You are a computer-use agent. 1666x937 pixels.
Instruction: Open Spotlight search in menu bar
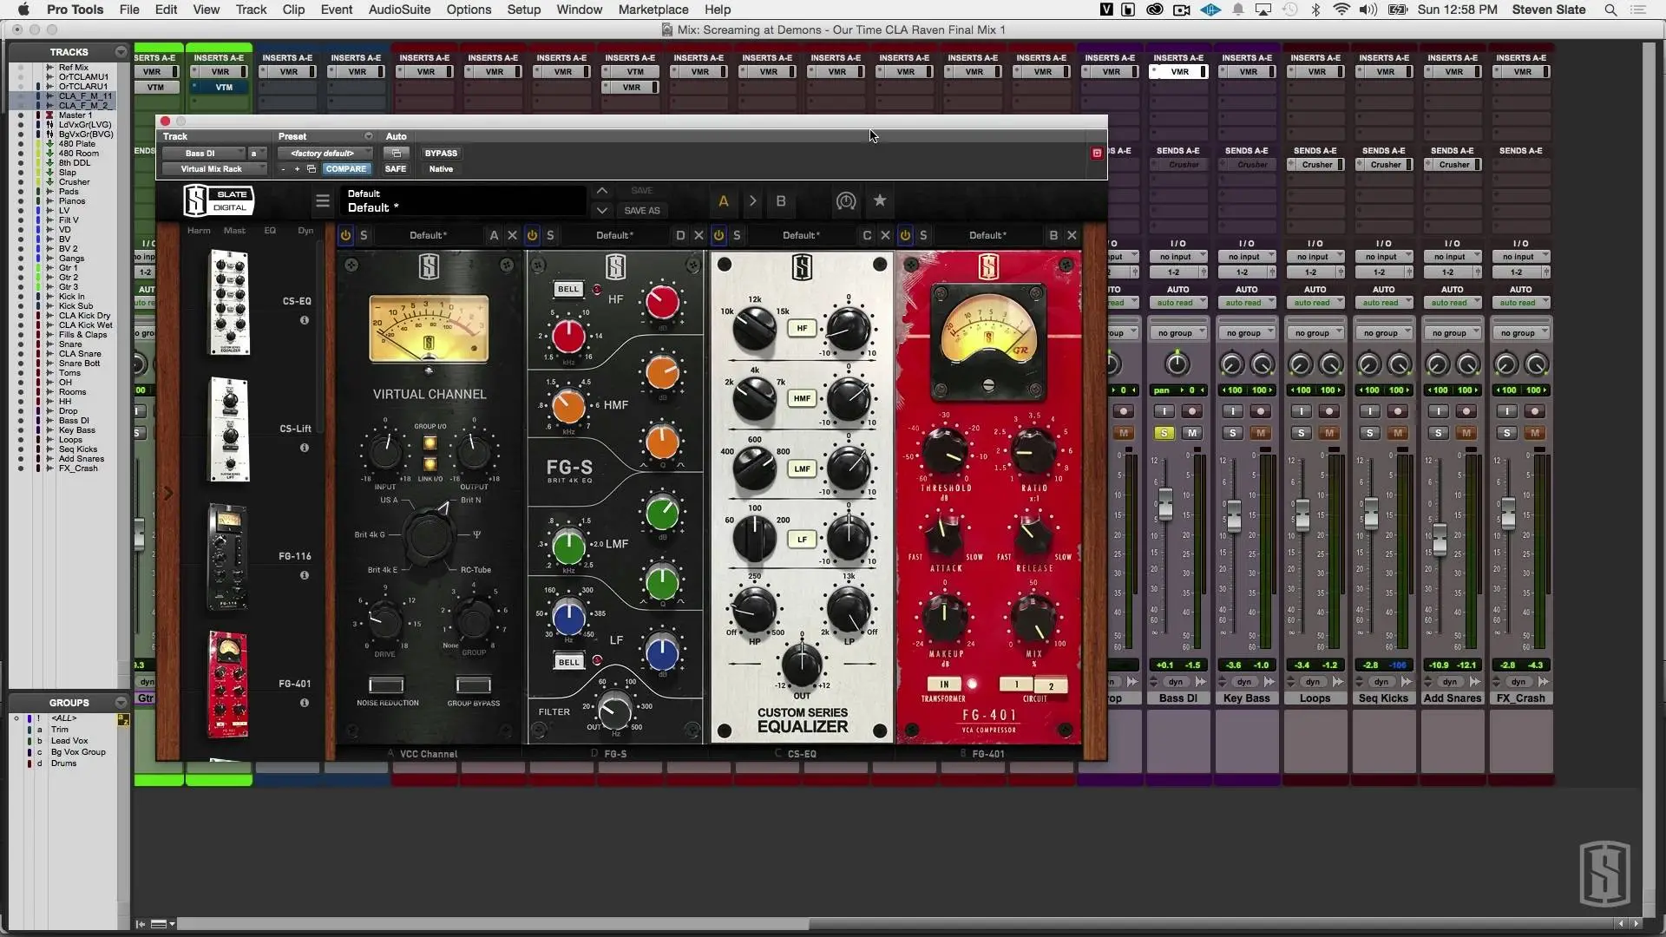click(x=1610, y=10)
